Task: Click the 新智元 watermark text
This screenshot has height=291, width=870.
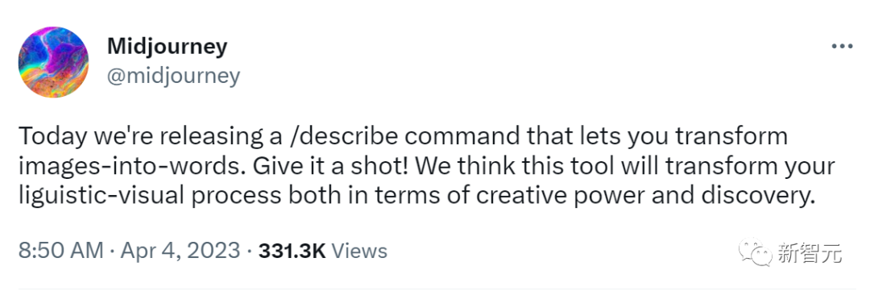Action: pos(808,253)
